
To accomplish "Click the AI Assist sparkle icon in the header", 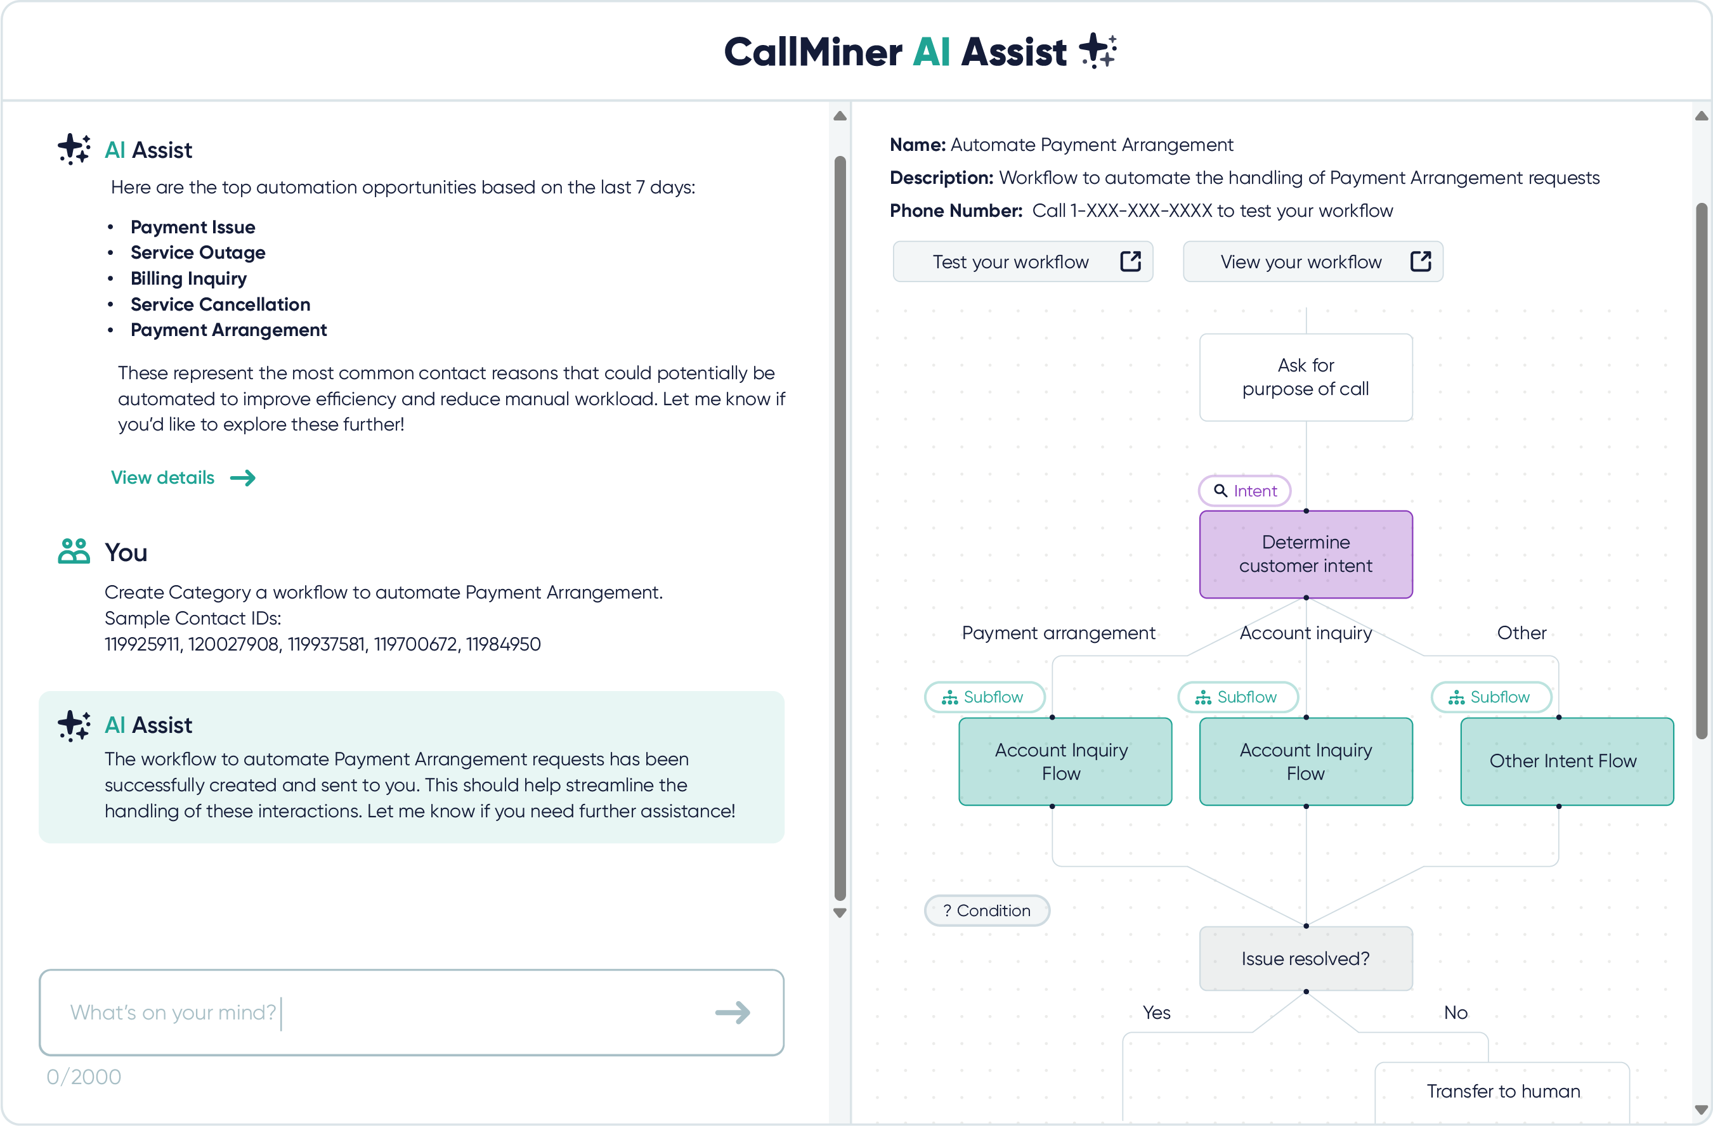I will [1097, 50].
